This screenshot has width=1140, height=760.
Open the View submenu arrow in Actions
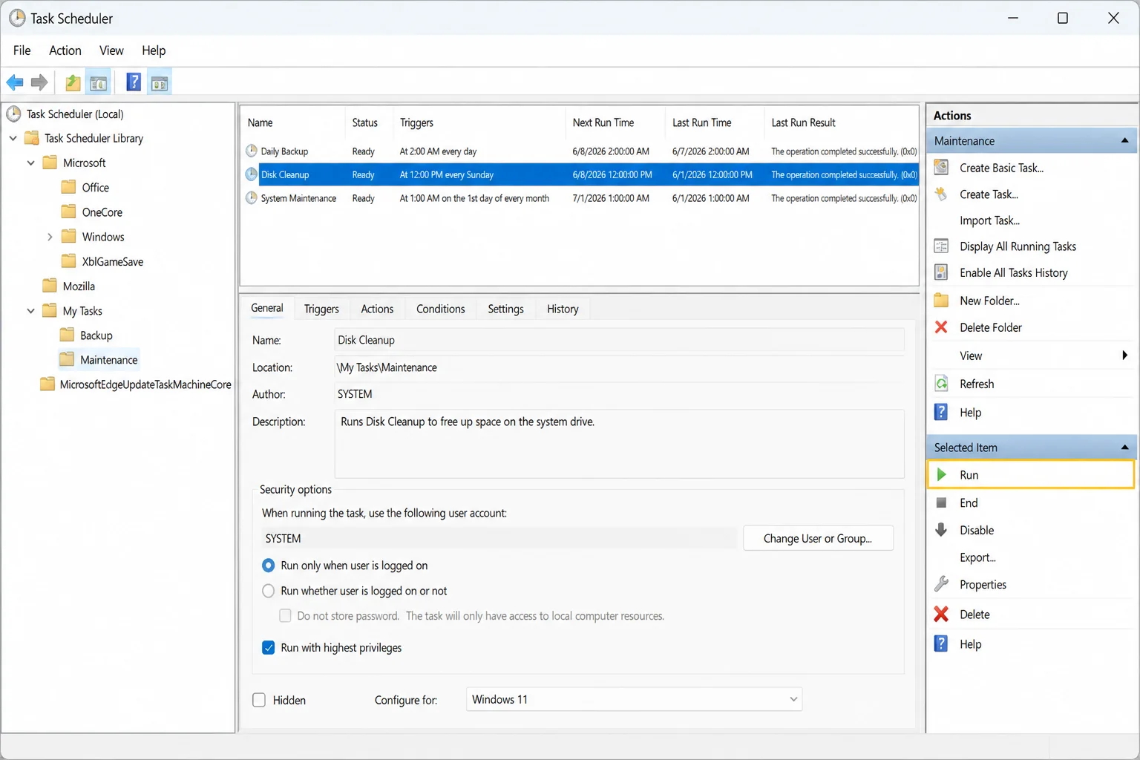pyautogui.click(x=1124, y=356)
